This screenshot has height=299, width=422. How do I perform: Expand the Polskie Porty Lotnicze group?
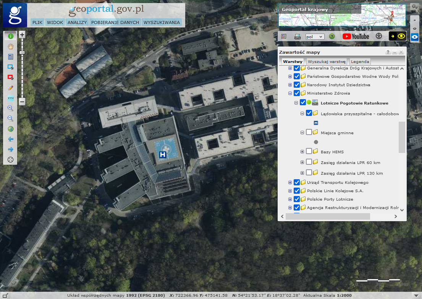coord(290,199)
